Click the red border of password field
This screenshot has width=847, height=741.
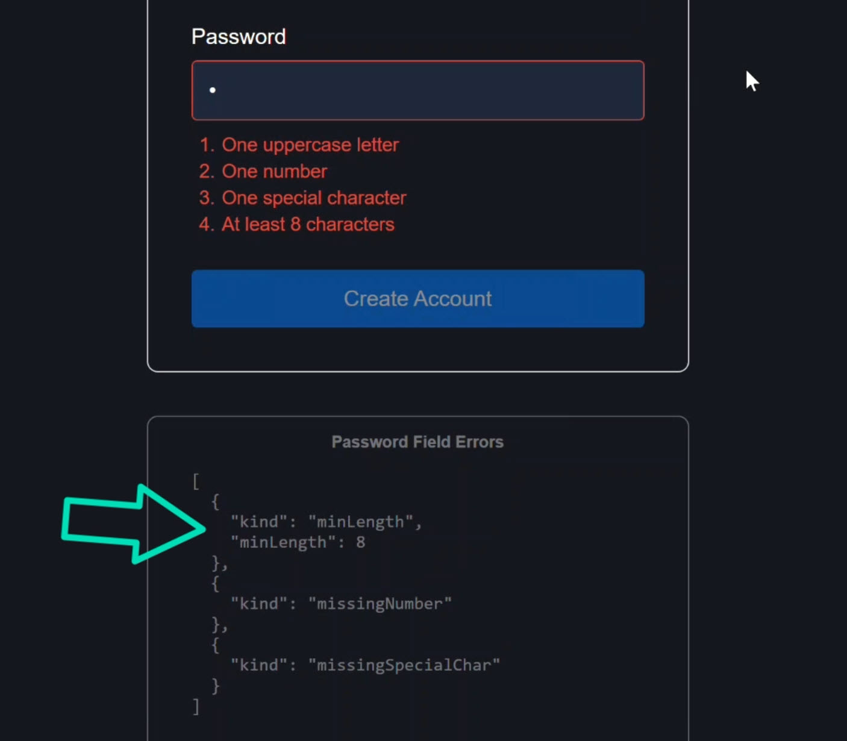[x=417, y=60]
